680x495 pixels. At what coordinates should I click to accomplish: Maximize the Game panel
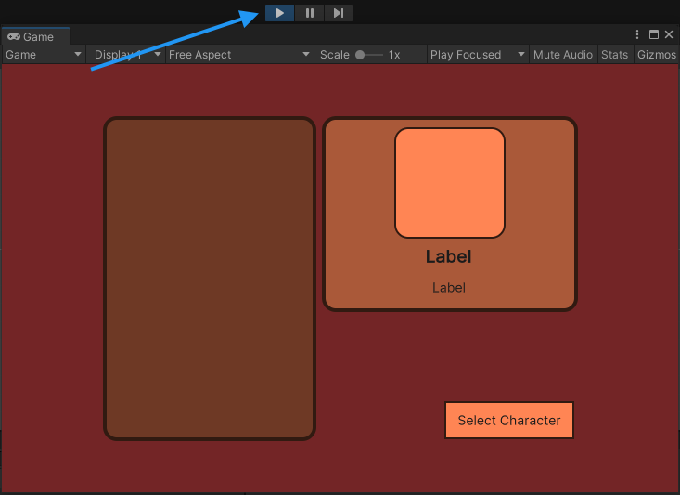click(x=653, y=35)
